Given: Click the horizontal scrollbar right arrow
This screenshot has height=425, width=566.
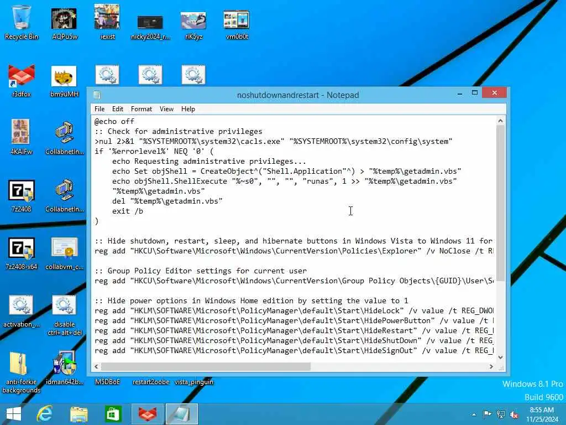Looking at the screenshot, I should coord(491,366).
